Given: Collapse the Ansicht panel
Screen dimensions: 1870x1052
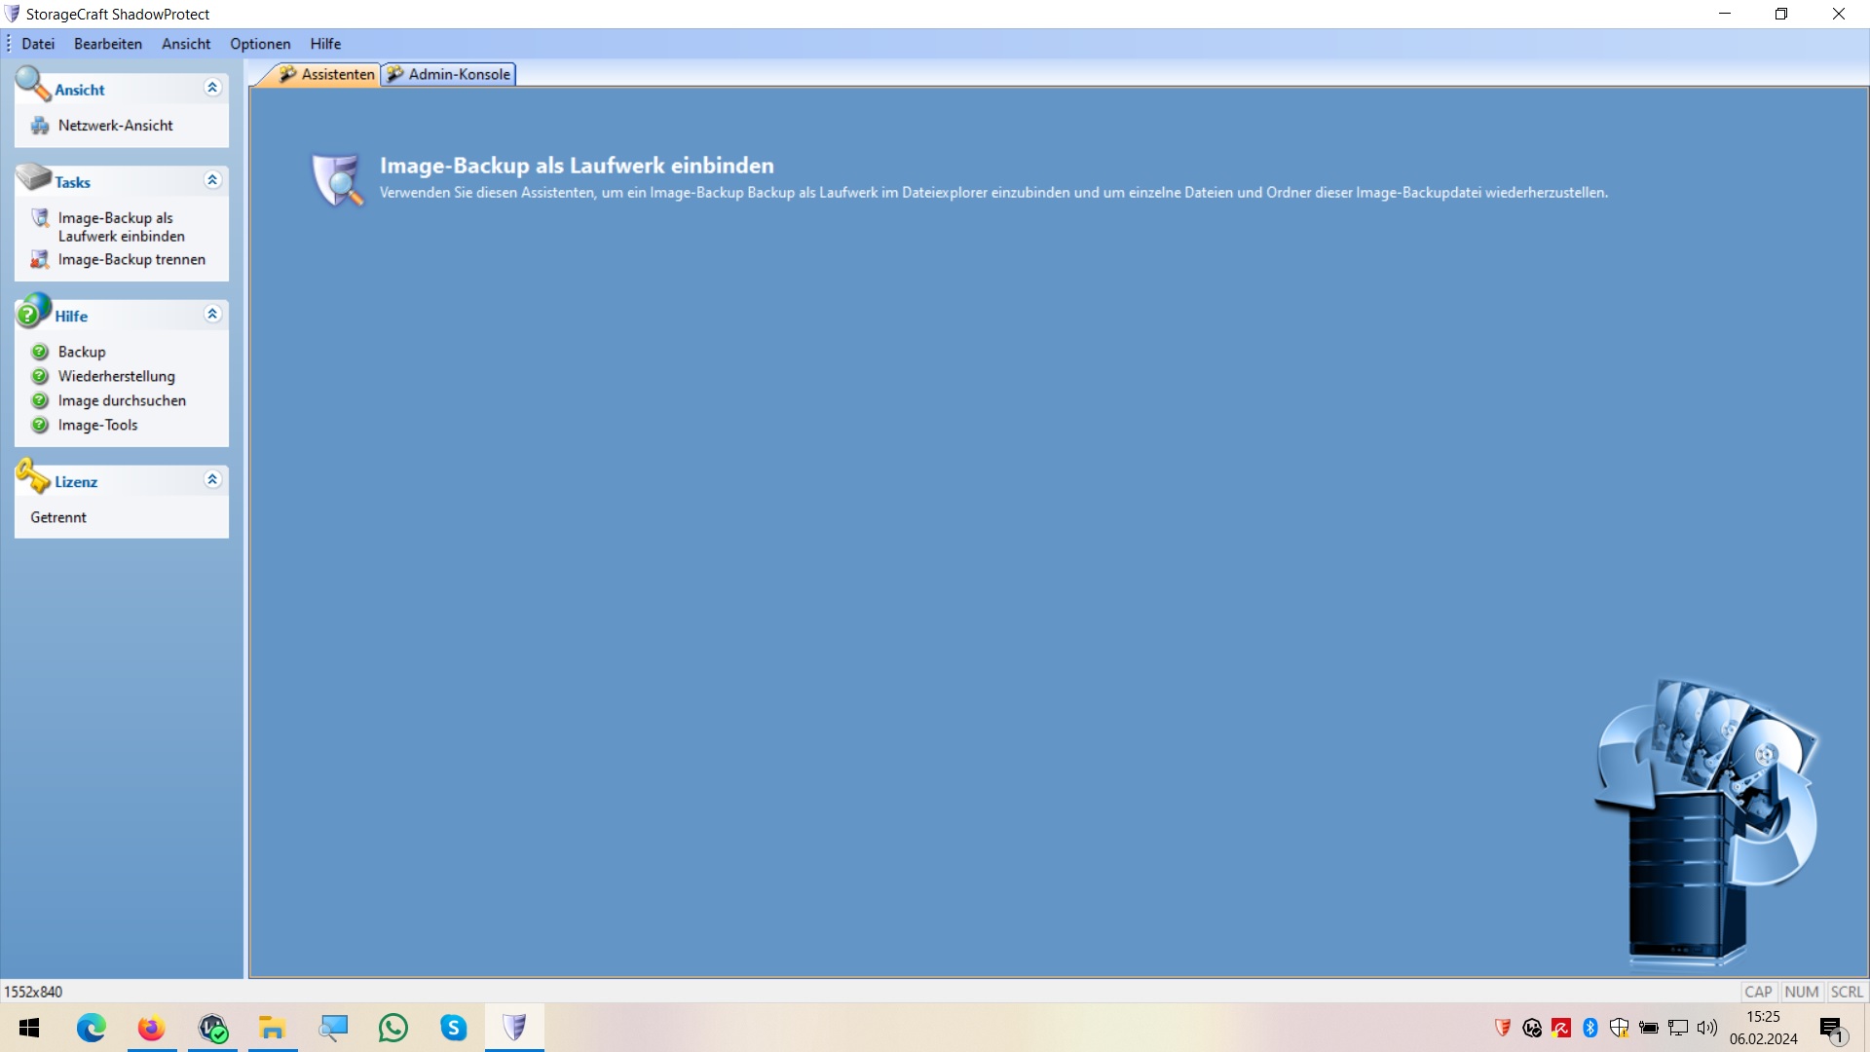Looking at the screenshot, I should (212, 88).
